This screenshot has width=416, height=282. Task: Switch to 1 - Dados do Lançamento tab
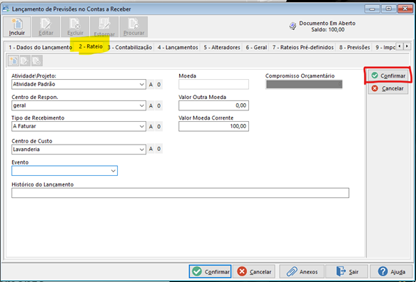coord(40,48)
